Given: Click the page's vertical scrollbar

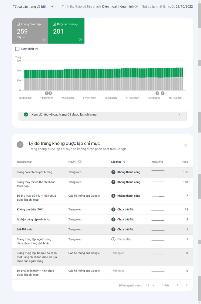Looking at the screenshot, I should 199,152.
